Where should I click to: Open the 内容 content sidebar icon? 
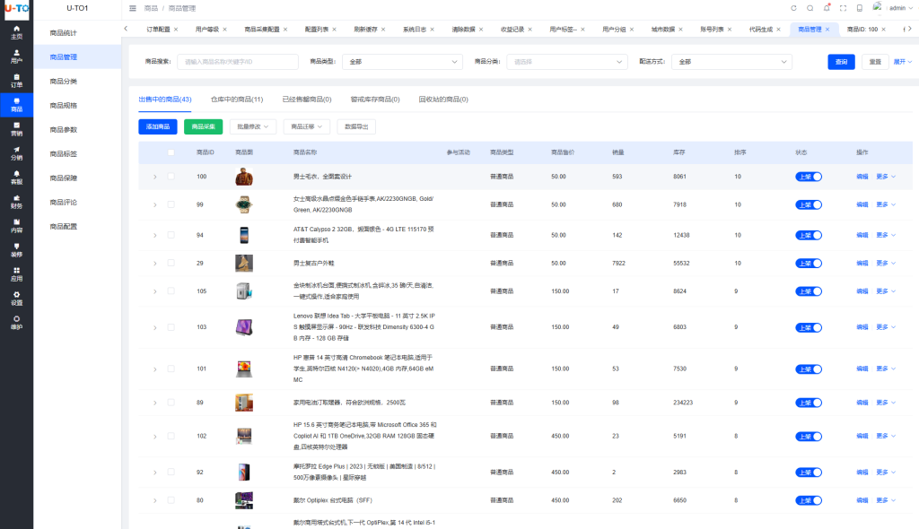[16, 226]
